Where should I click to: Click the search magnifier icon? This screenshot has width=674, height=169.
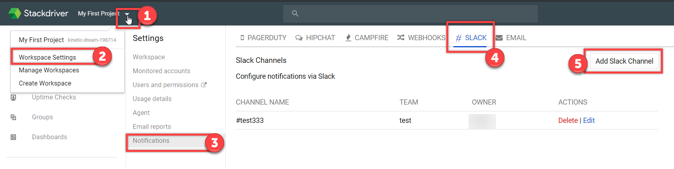[295, 14]
